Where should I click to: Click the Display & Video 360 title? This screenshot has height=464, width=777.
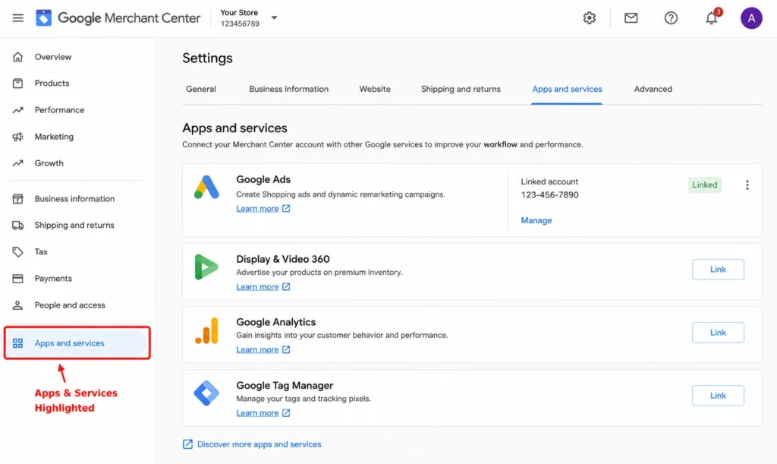pyautogui.click(x=282, y=259)
